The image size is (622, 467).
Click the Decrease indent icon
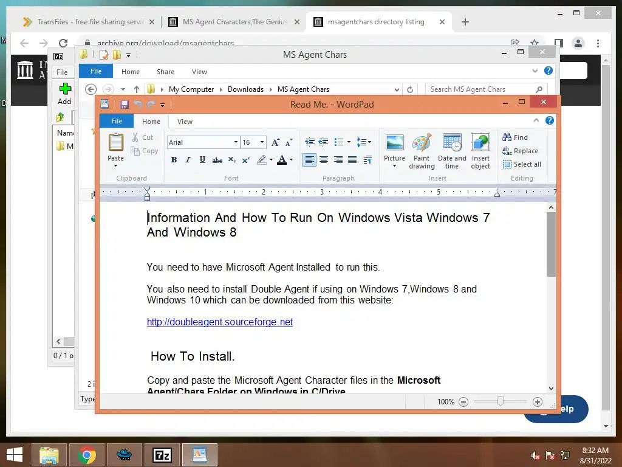(x=310, y=142)
